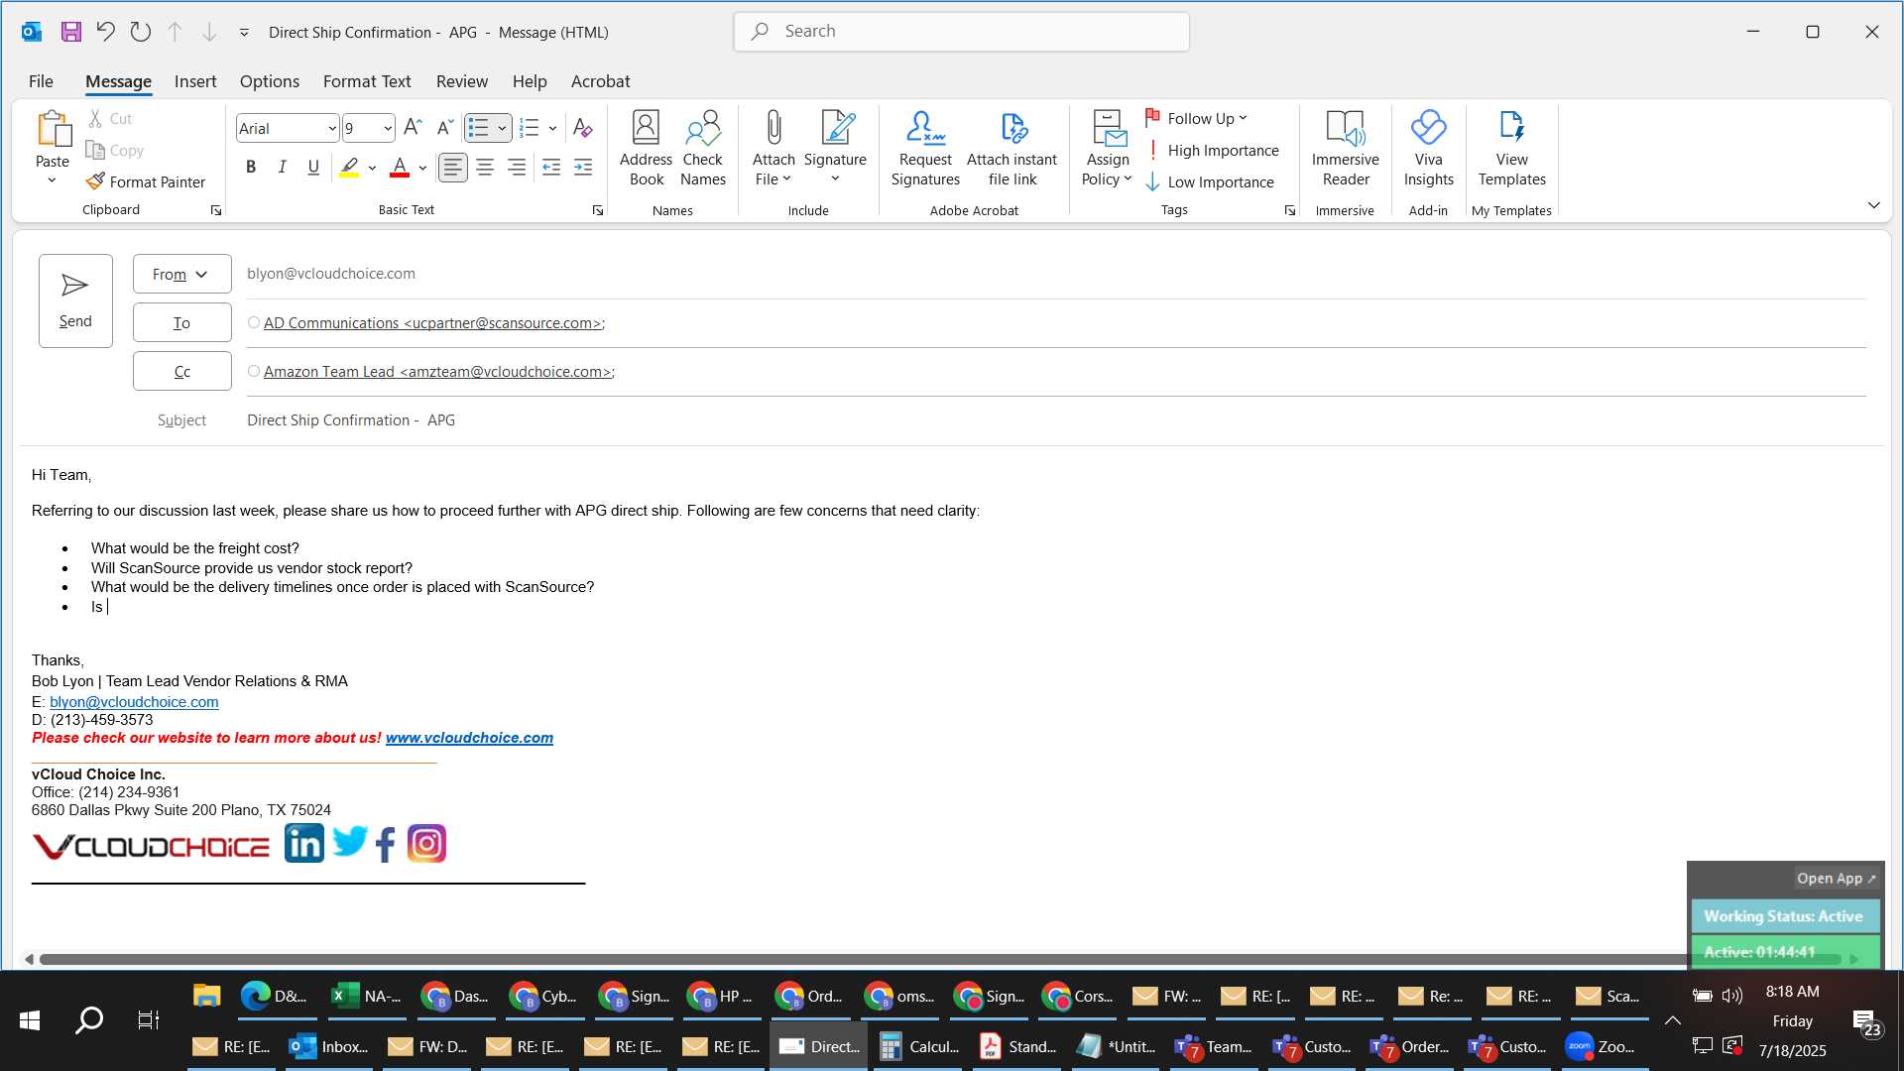
Task: Click the To button
Action: (182, 322)
